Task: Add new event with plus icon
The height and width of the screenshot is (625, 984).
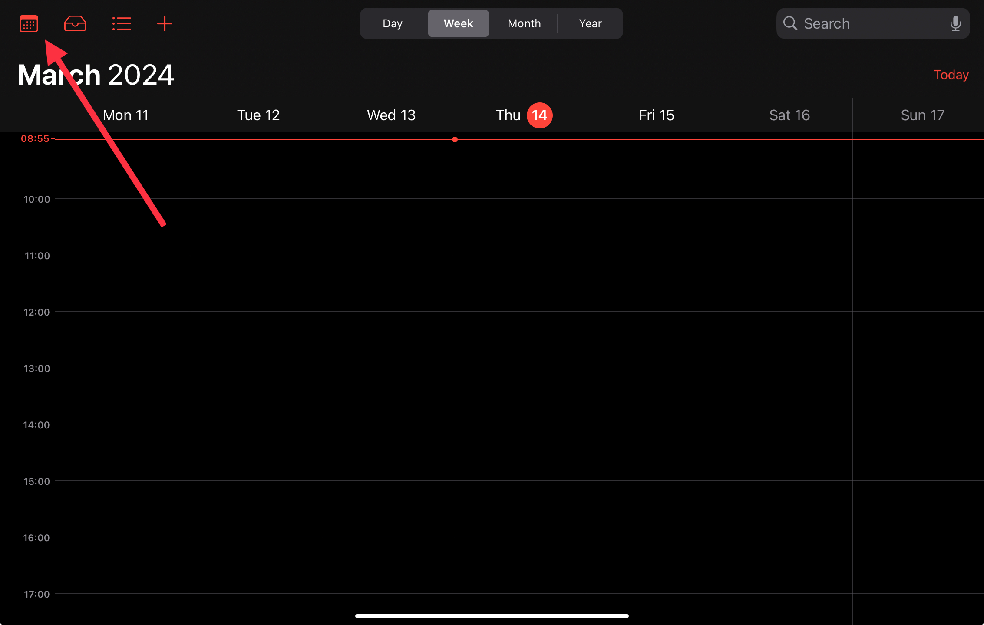Action: 165,23
